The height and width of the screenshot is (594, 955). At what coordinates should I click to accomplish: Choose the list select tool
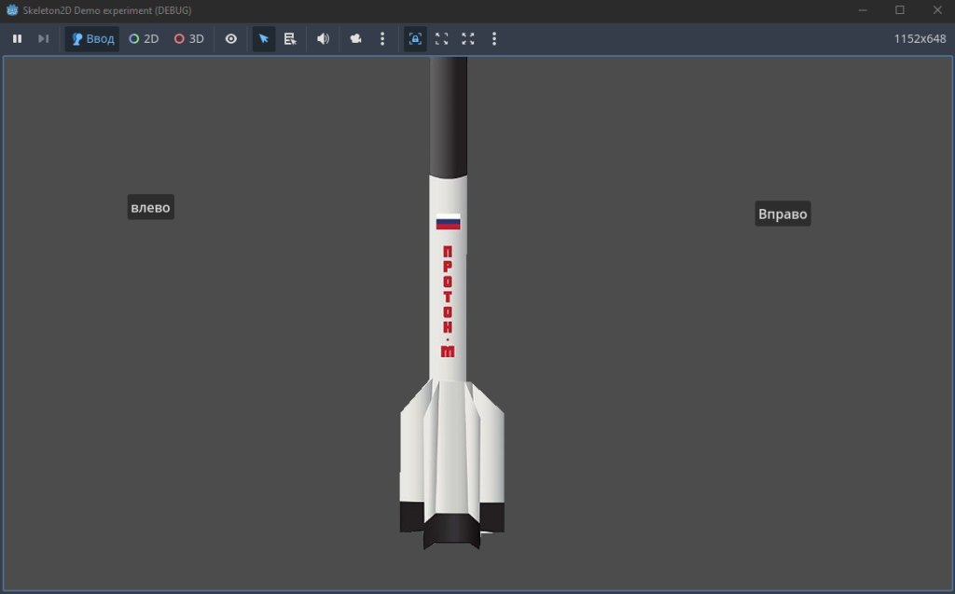point(290,38)
